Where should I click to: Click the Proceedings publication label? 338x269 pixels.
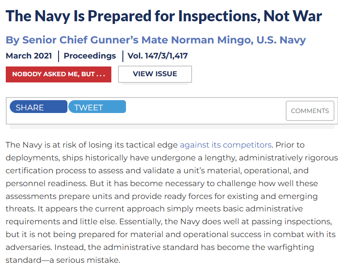click(90, 56)
